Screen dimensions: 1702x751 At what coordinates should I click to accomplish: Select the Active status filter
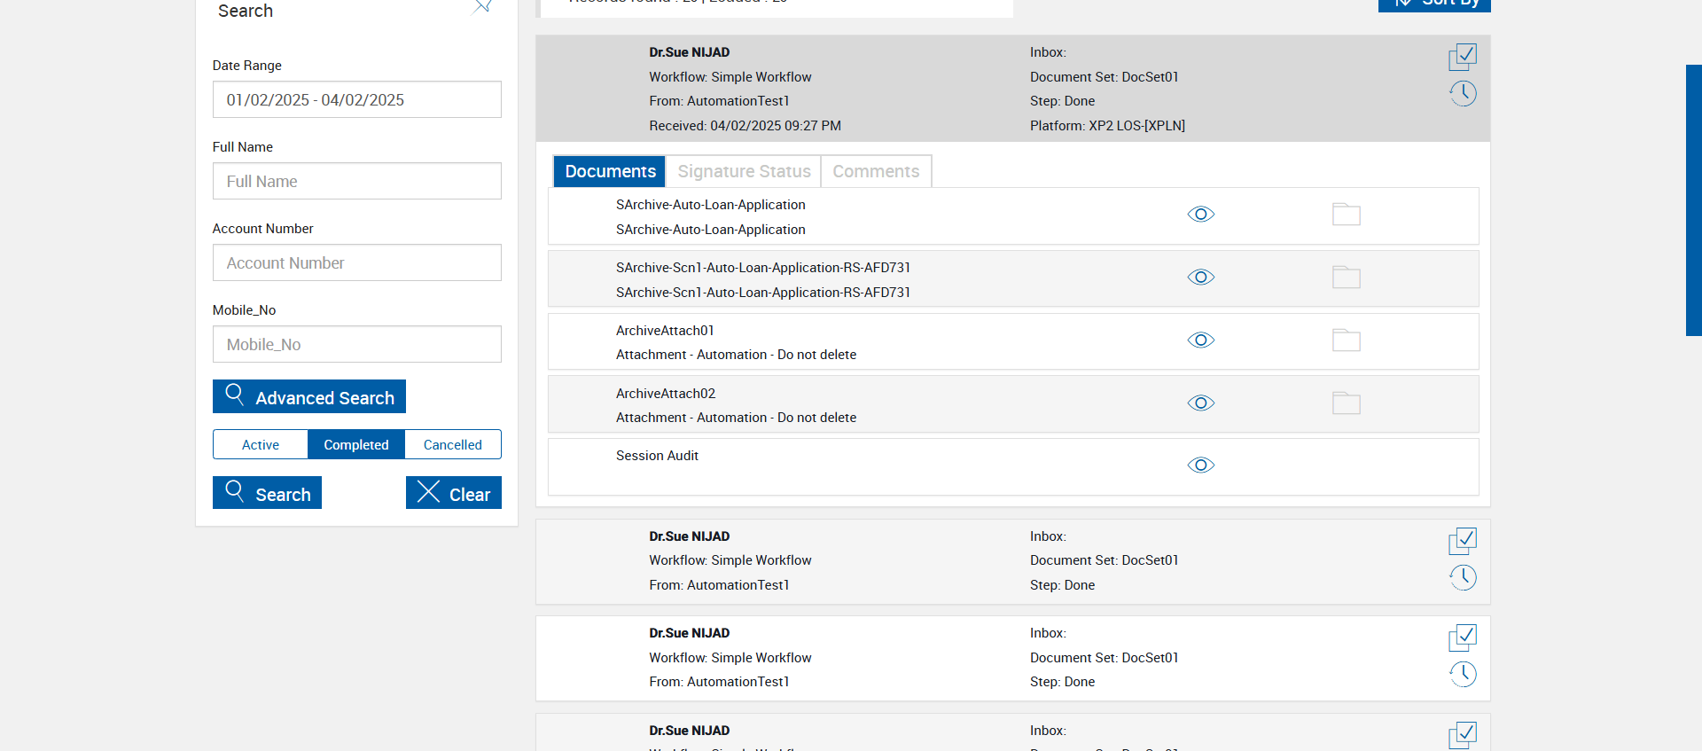261,444
